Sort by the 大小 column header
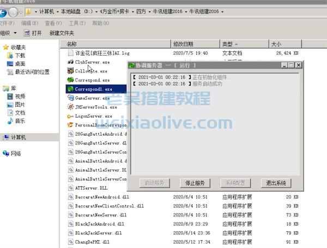The height and width of the screenshot is (248, 327). click(285, 44)
